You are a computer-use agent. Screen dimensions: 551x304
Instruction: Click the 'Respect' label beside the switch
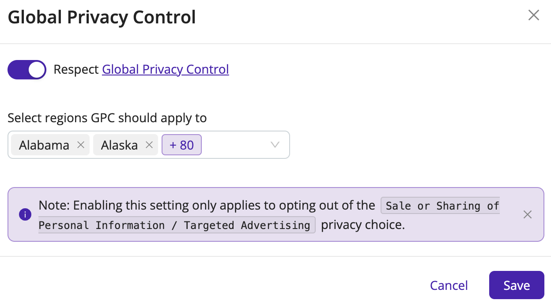pyautogui.click(x=76, y=69)
